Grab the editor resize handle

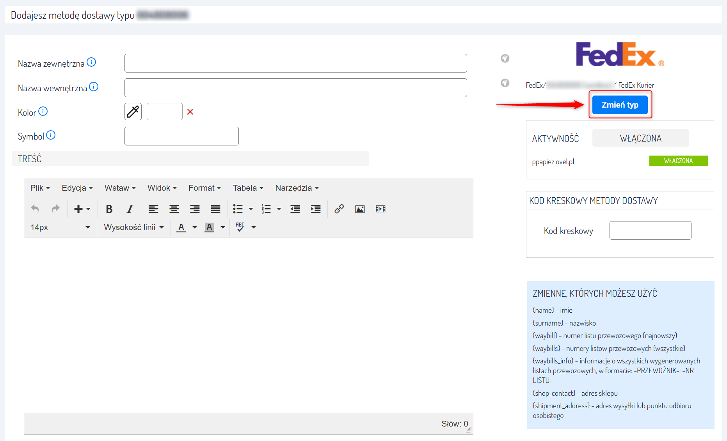pos(469,430)
